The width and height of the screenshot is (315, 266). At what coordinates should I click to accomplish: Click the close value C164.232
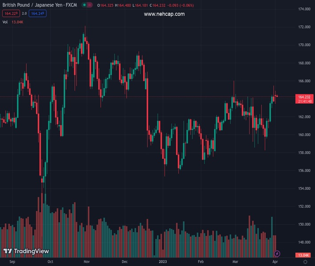(157, 5)
